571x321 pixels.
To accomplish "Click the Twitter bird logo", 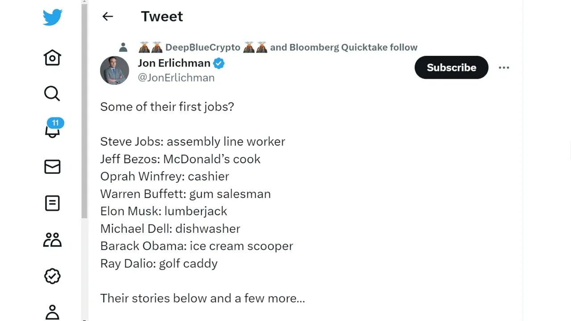I will tap(52, 18).
